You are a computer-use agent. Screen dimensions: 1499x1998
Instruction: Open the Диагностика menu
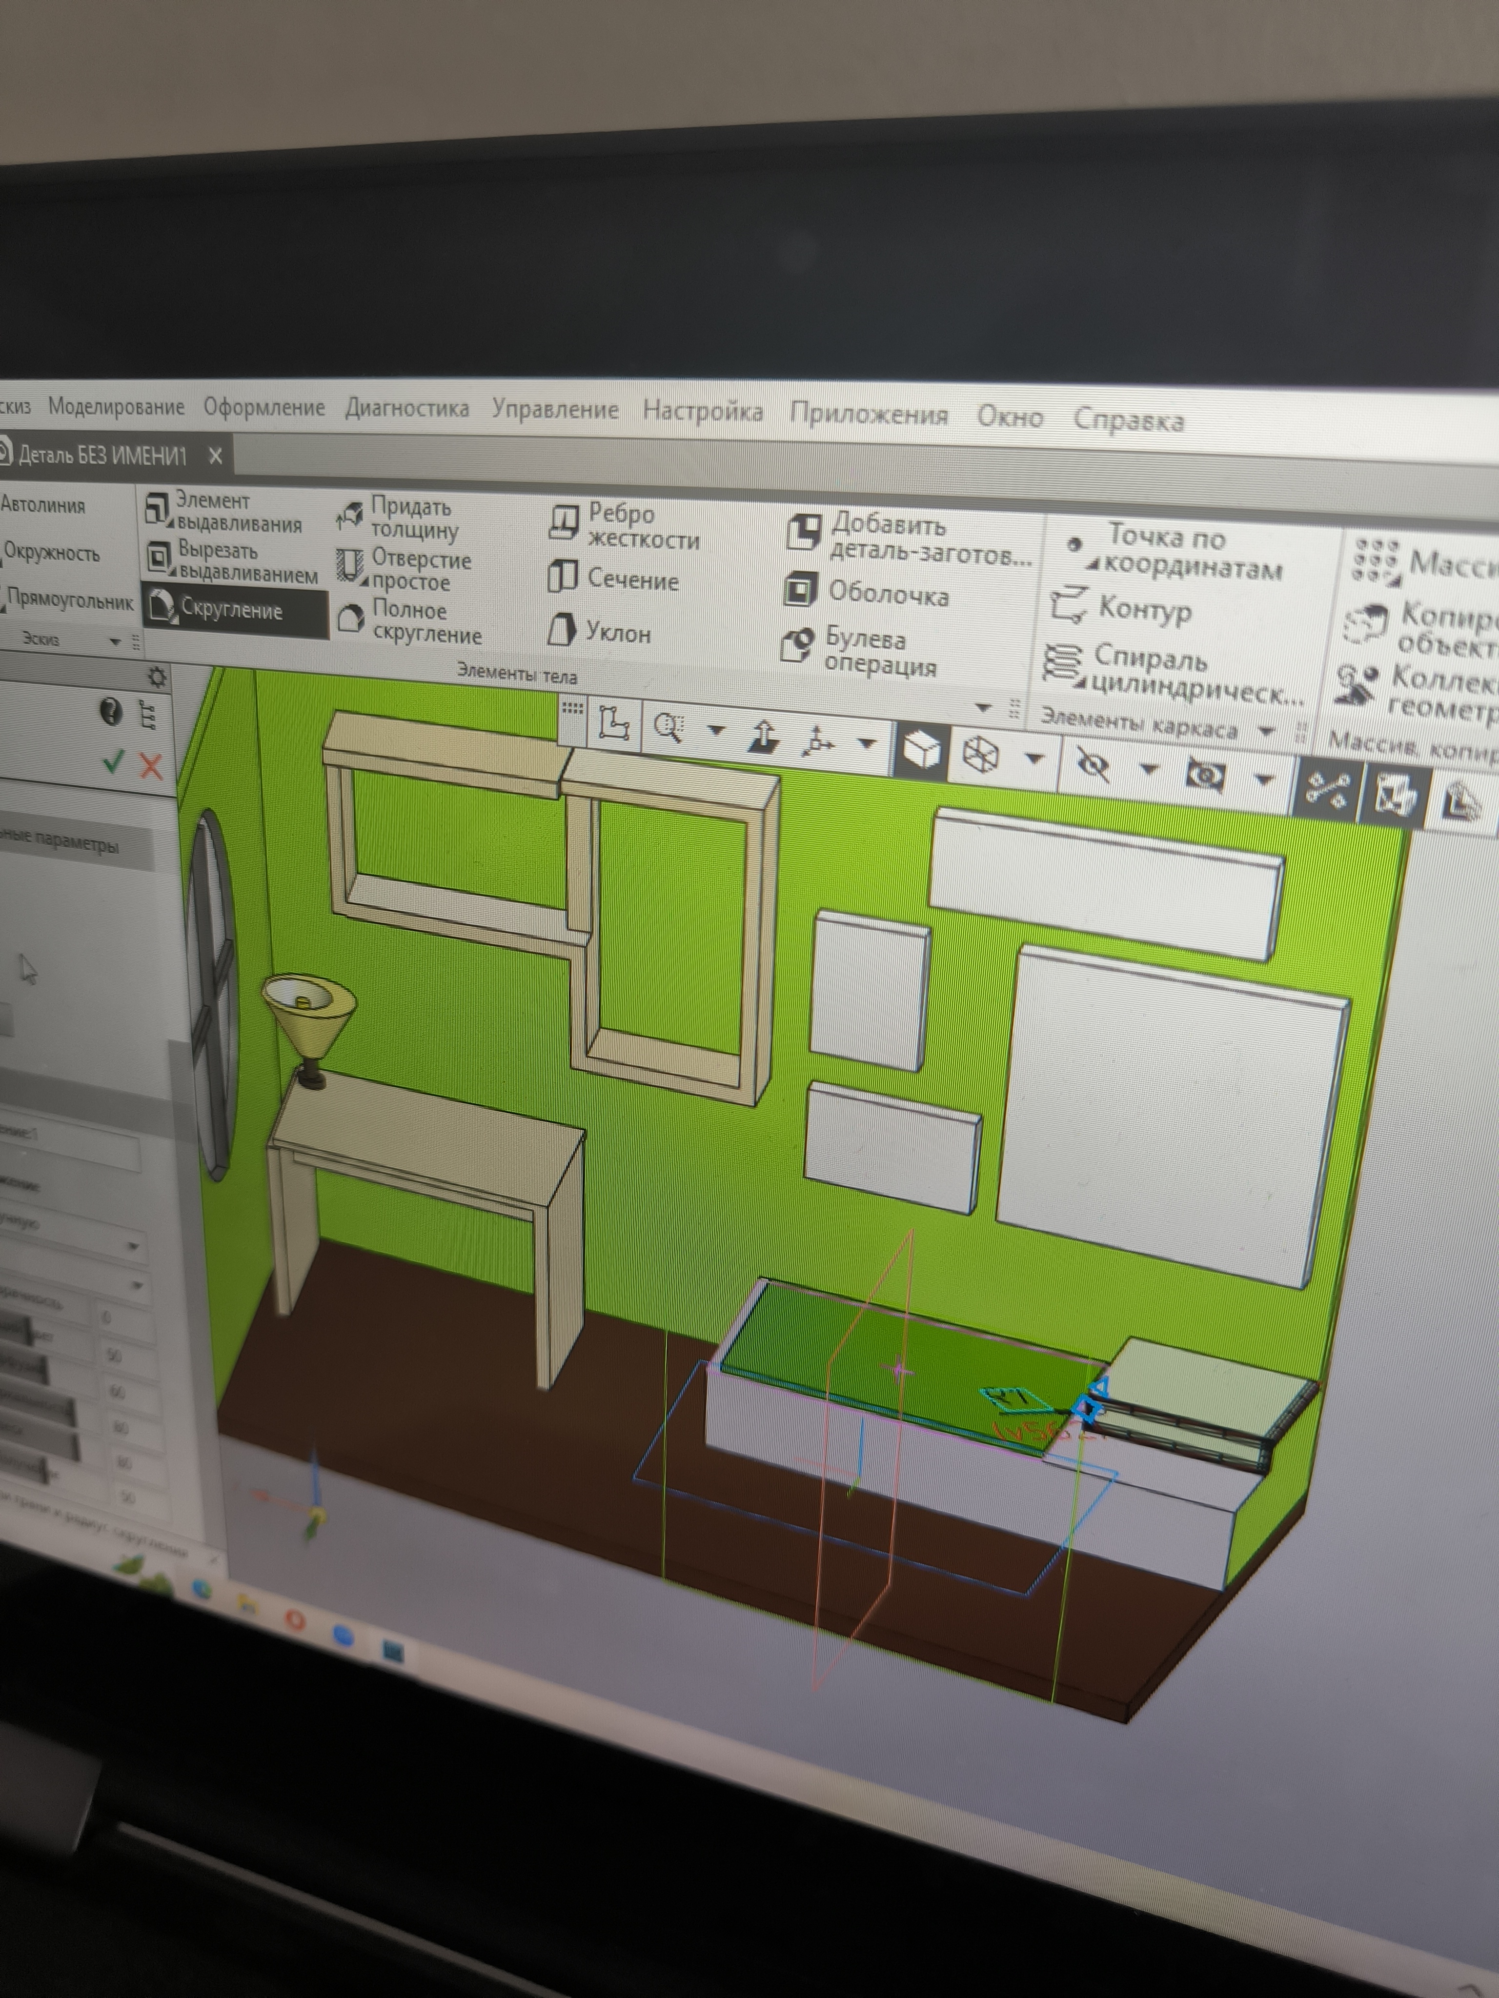tap(406, 408)
